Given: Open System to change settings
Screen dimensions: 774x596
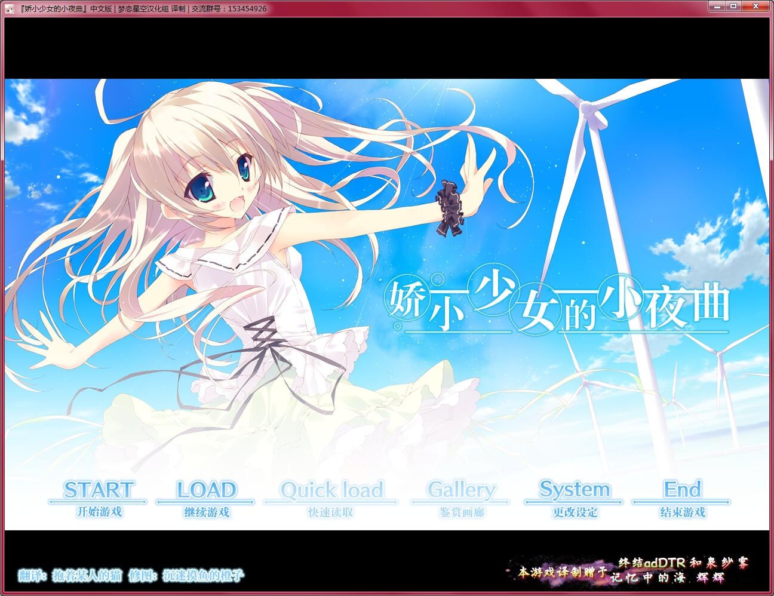Looking at the screenshot, I should click(573, 491).
